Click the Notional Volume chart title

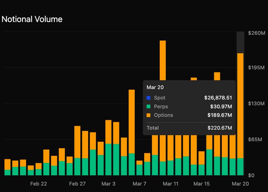coord(32,19)
